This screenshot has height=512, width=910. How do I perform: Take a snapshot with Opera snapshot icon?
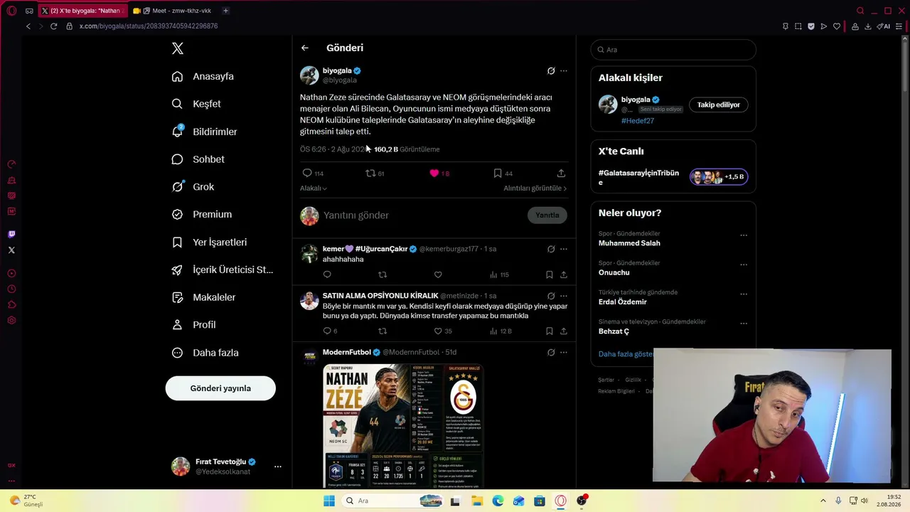point(798,26)
